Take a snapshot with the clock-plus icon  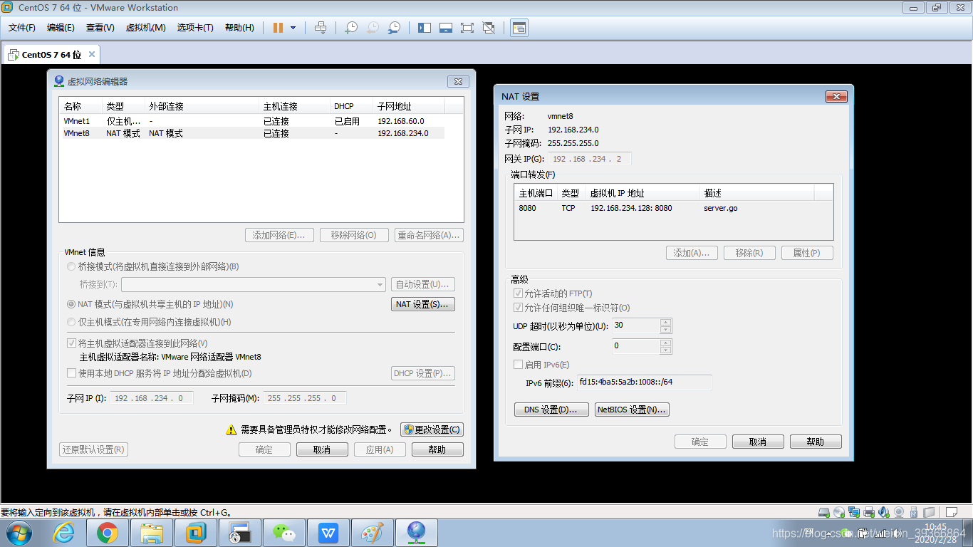point(350,28)
